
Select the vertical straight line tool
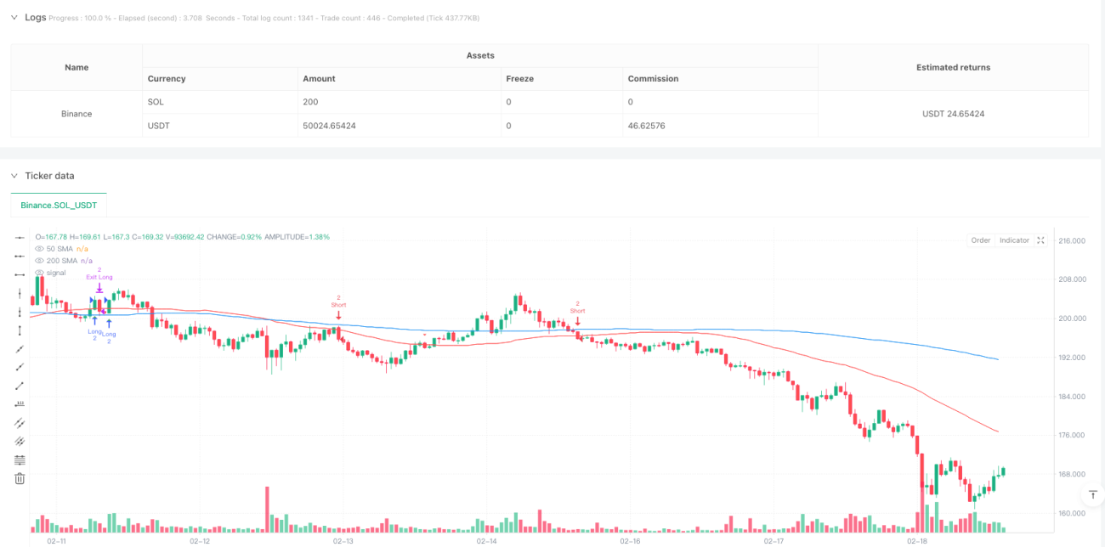tap(19, 294)
